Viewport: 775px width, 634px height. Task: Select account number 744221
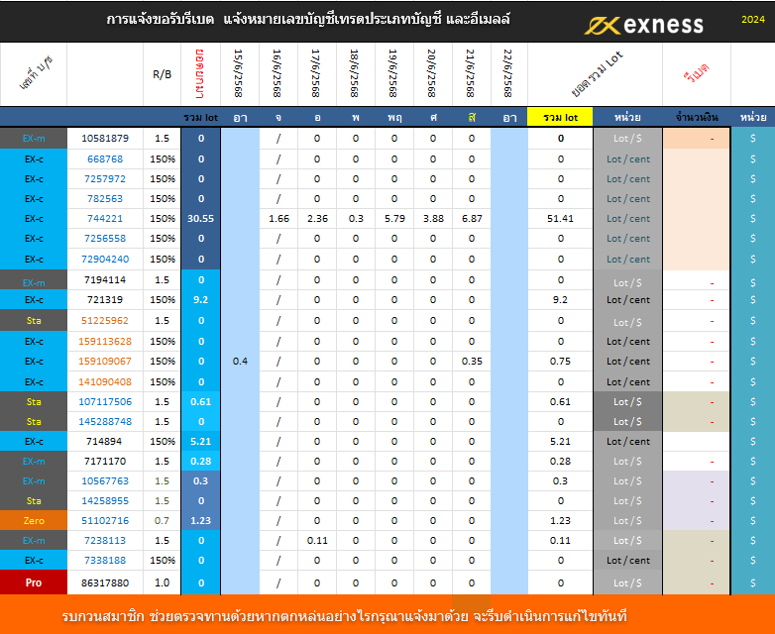[x=105, y=218]
